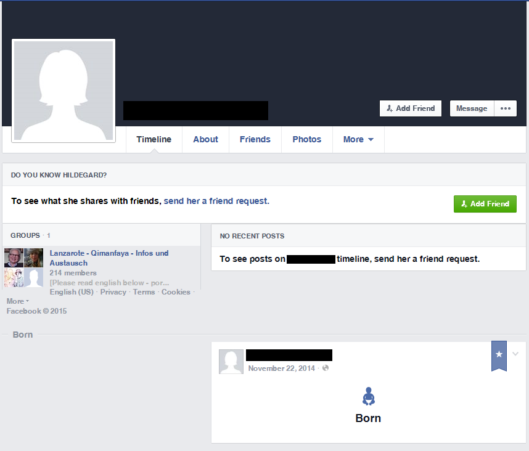The width and height of the screenshot is (529, 451).
Task: Expand the footer More dropdown
Action: pos(17,301)
